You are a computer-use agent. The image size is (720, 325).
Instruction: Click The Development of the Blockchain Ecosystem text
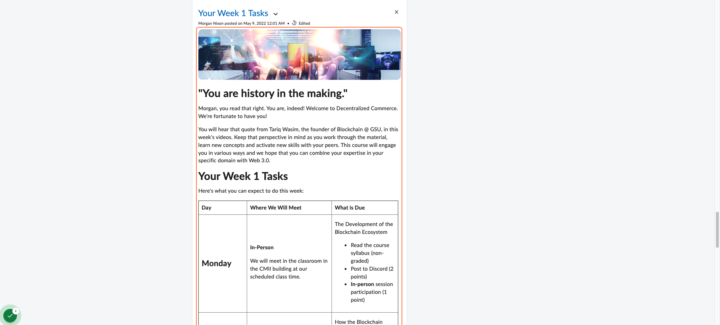point(364,228)
